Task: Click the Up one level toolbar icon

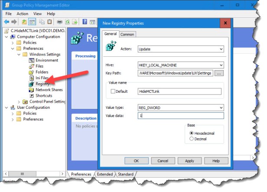Action: tap(24, 22)
